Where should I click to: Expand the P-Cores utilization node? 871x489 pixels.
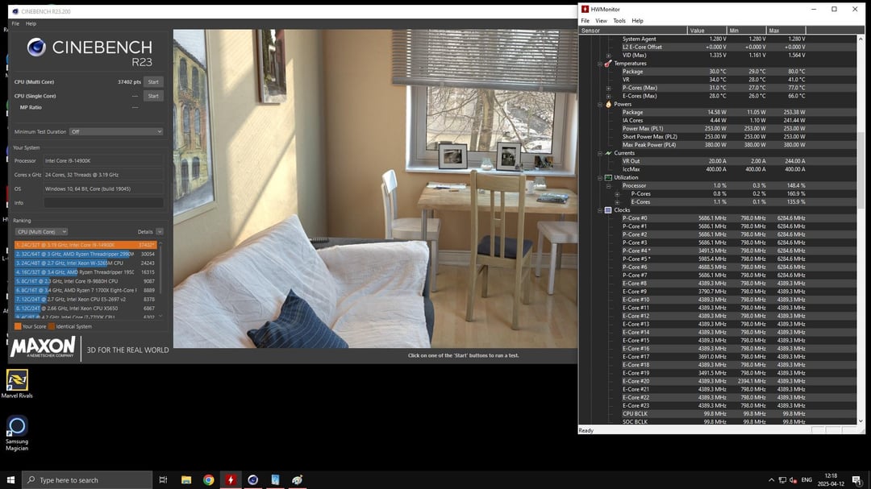point(617,194)
